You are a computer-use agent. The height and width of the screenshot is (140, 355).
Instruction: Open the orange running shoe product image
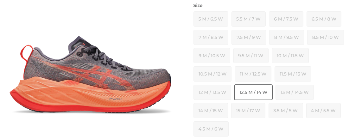point(91,75)
